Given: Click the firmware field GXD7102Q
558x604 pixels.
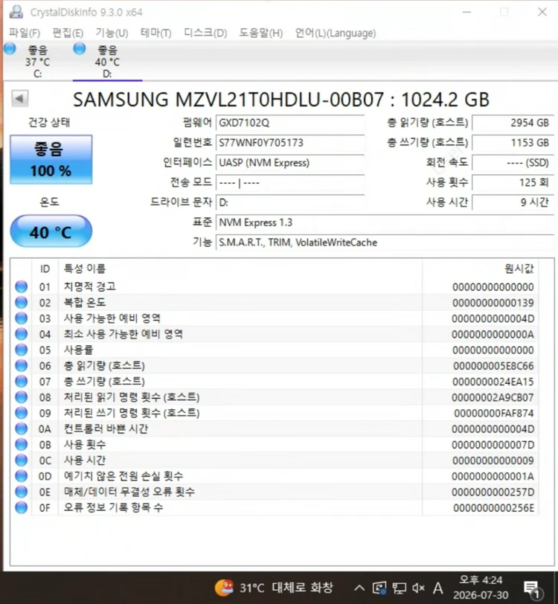Looking at the screenshot, I should pyautogui.click(x=290, y=123).
